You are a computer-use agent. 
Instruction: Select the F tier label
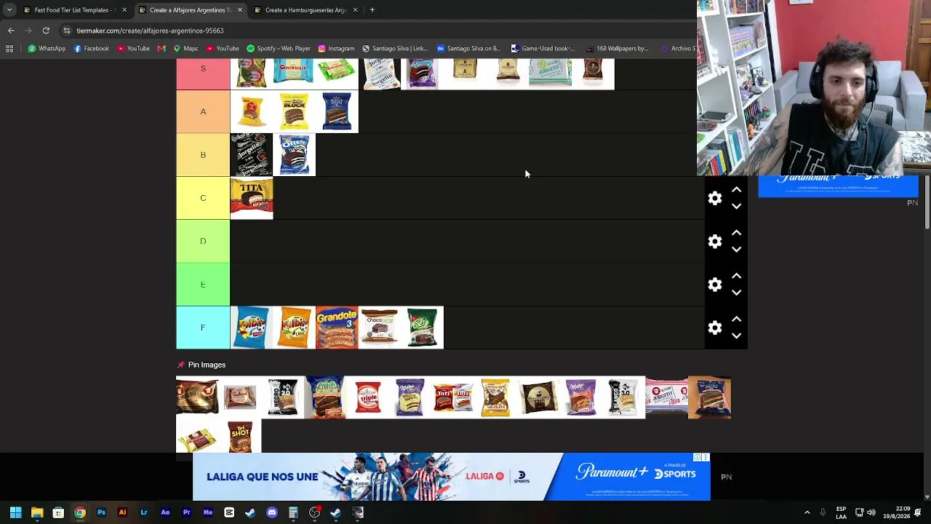203,327
